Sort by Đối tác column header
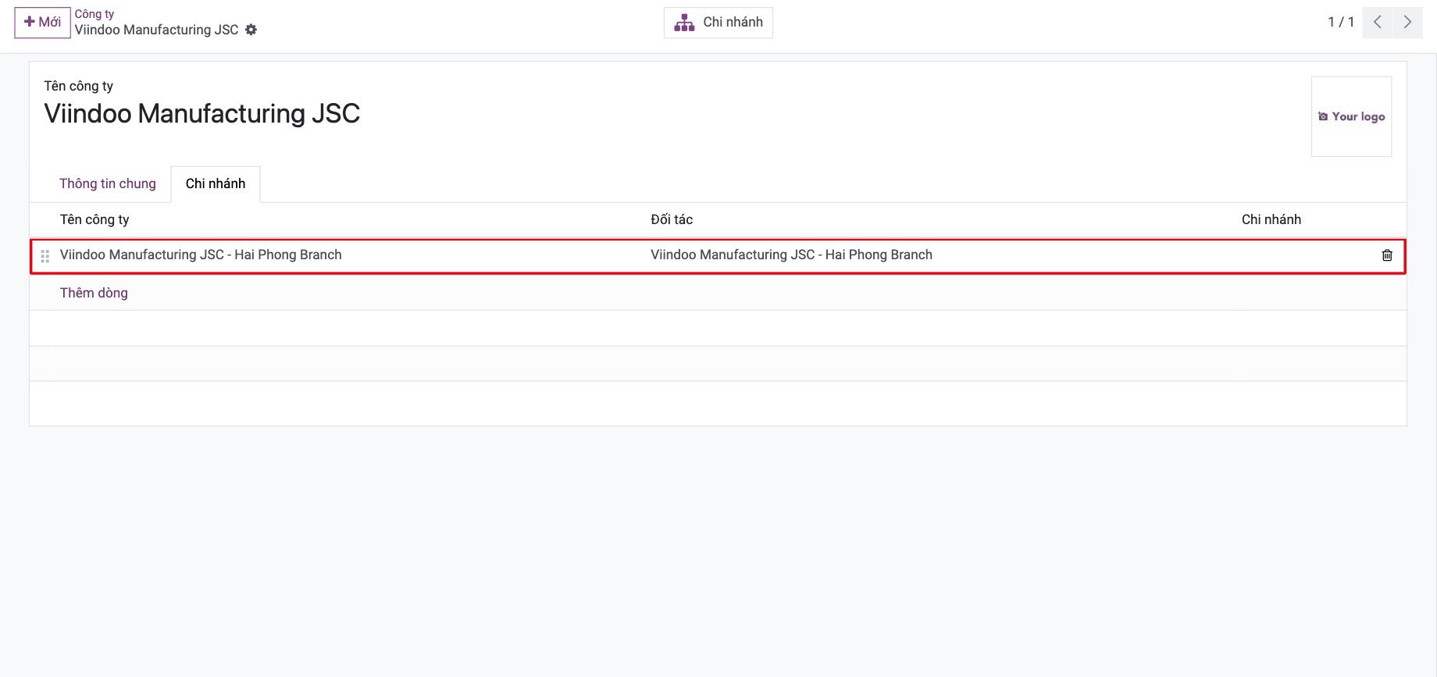1437x677 pixels. tap(672, 219)
